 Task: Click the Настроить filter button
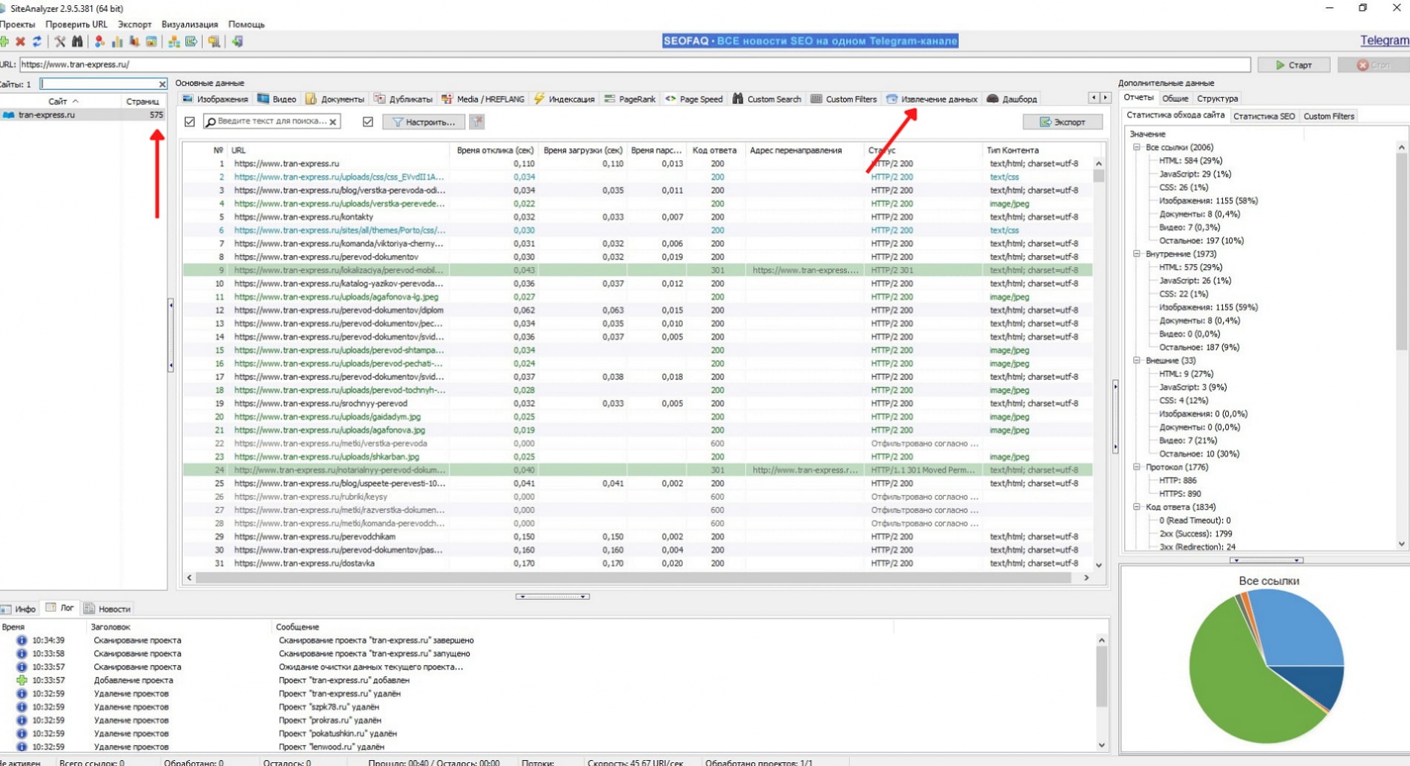pos(423,121)
